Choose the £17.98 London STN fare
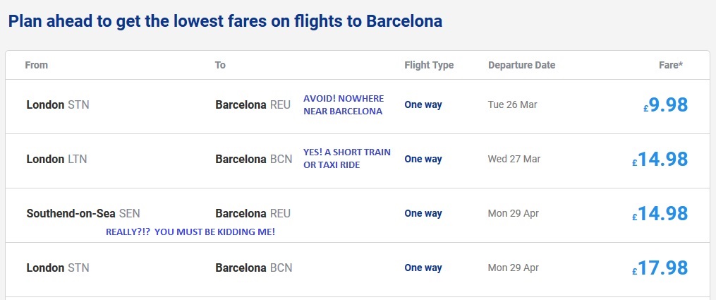This screenshot has width=716, height=300. (660, 268)
